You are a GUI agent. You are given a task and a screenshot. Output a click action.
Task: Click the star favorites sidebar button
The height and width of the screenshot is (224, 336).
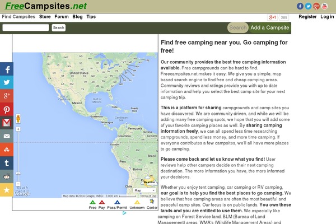pos(7,190)
